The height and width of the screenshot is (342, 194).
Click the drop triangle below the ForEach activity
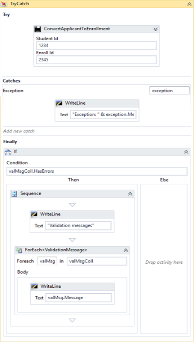coord(72,320)
